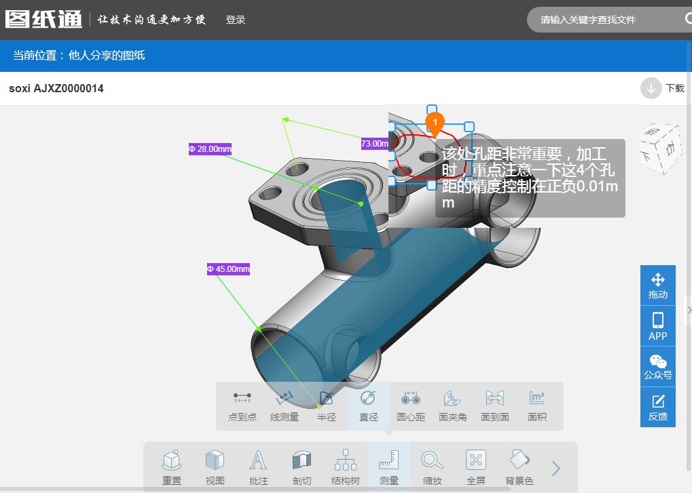
Task: Open the 背景色 background color picker
Action: point(519,468)
